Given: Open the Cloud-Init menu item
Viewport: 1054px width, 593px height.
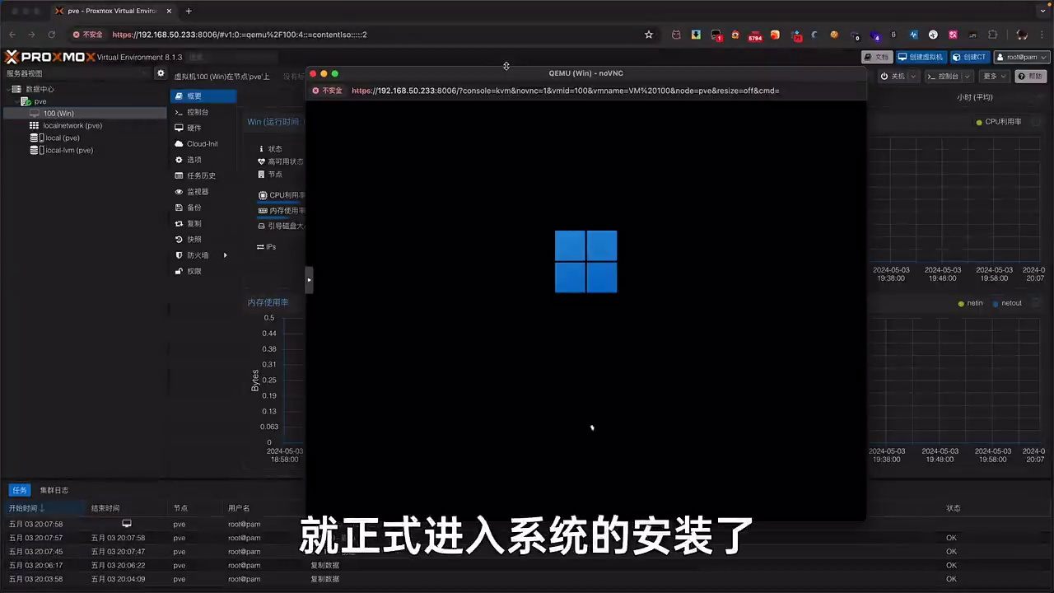Looking at the screenshot, I should pyautogui.click(x=203, y=144).
